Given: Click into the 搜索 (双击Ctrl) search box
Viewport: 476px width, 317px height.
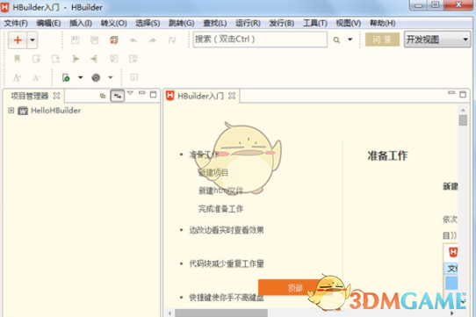Looking at the screenshot, I should 260,40.
